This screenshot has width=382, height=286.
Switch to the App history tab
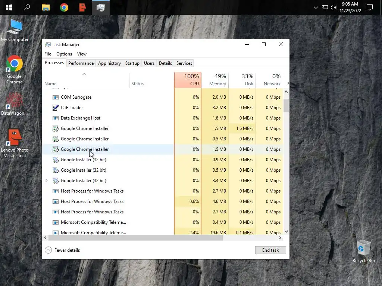click(x=109, y=63)
